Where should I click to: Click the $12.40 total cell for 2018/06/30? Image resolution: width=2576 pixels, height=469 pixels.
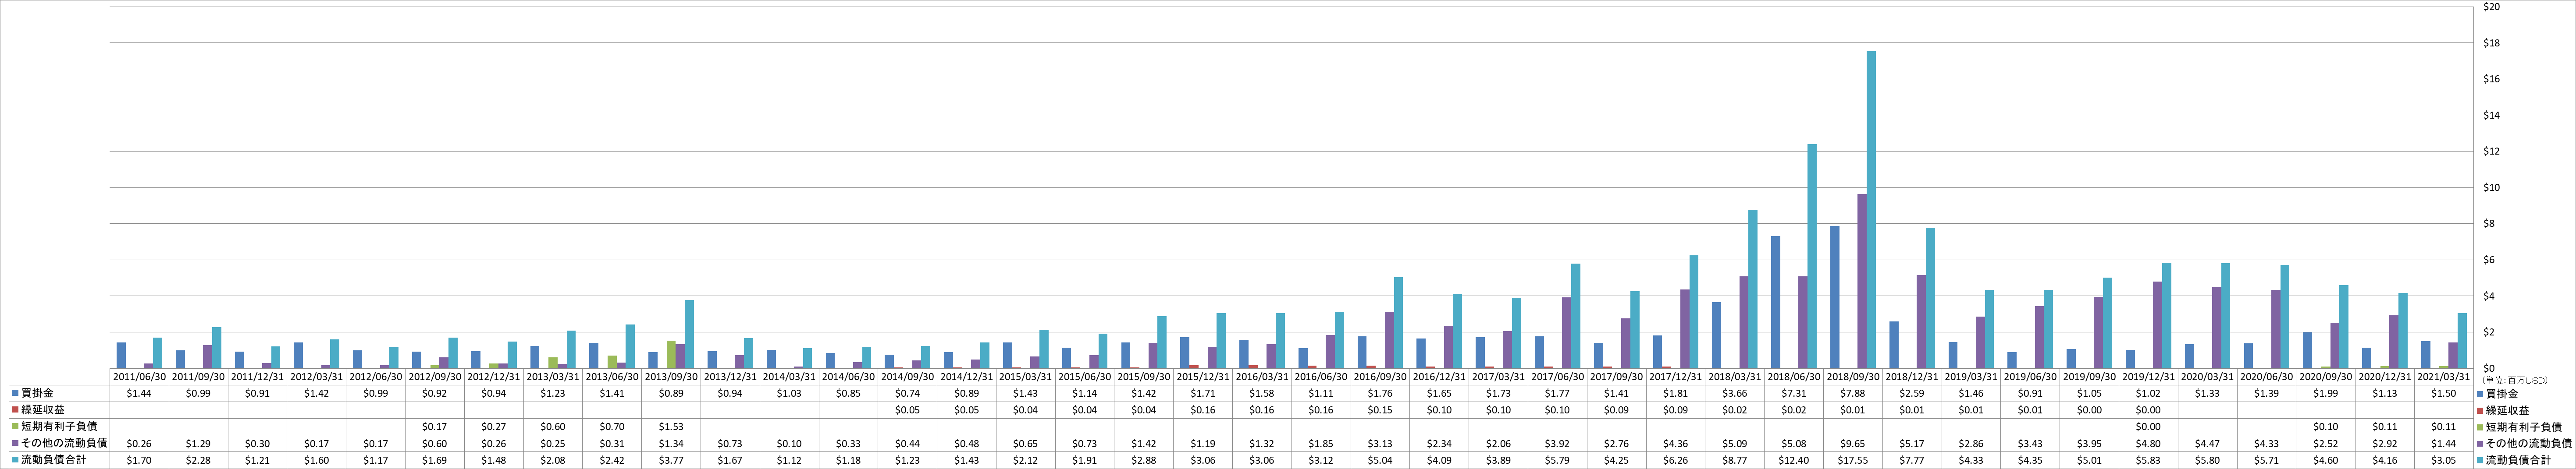(1794, 460)
